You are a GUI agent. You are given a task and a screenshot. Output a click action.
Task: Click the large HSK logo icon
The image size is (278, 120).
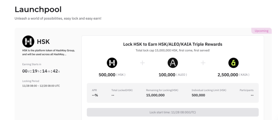(x=28, y=41)
